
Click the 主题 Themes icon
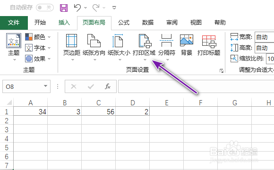pos(14,41)
